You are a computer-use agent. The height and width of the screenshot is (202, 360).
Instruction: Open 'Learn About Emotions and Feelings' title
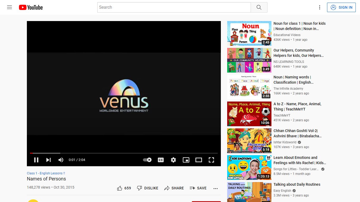pyautogui.click(x=300, y=160)
